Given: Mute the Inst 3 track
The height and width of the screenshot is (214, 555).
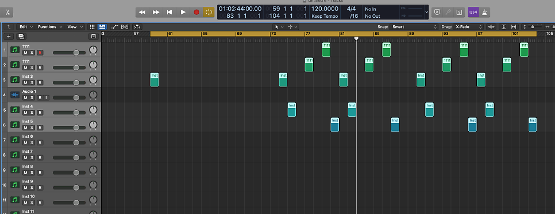Looking at the screenshot, I should pos(25,82).
